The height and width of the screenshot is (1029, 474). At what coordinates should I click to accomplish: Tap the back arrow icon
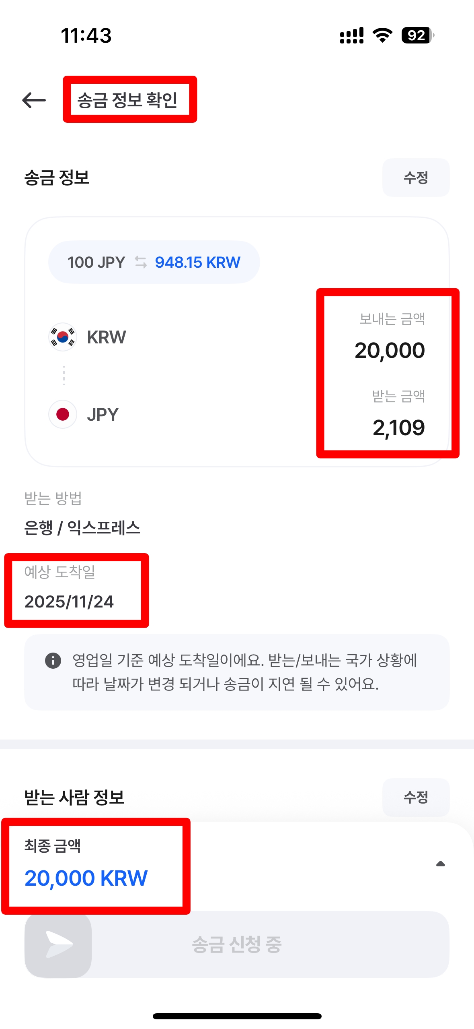coord(34,100)
